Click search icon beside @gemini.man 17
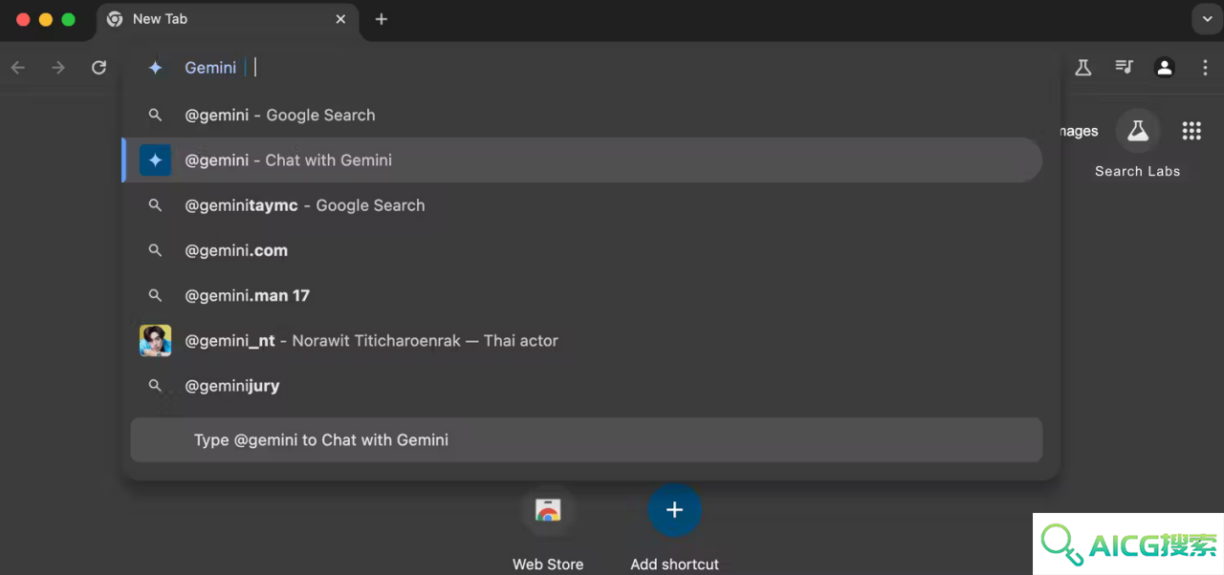The image size is (1224, 575). (x=155, y=295)
